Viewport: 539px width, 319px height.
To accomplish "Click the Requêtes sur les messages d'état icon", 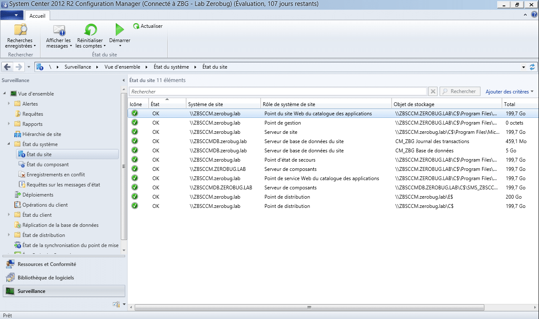I will click(22, 185).
